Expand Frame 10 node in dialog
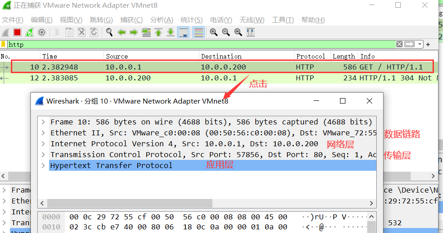Screen dimensions: 443x233 [43, 122]
